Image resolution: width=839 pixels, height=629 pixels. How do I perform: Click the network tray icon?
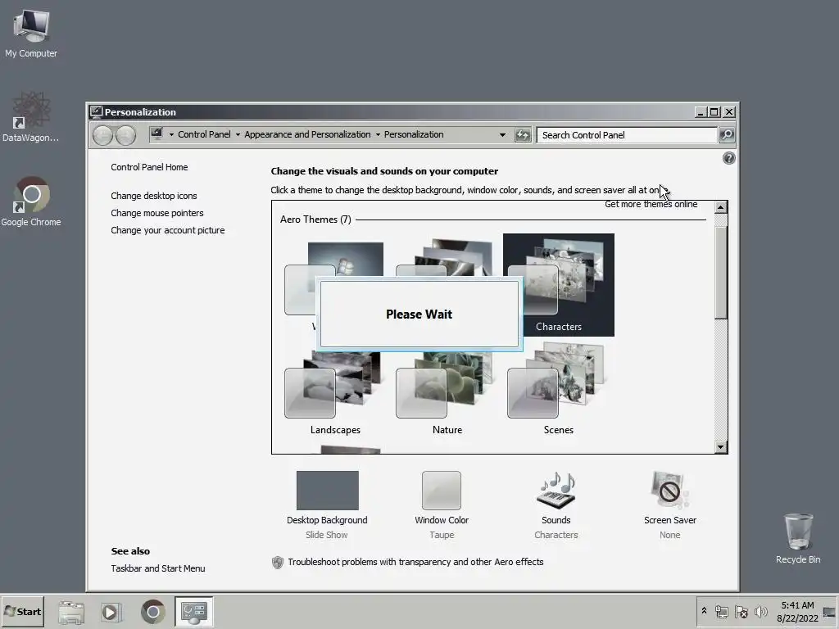722,612
